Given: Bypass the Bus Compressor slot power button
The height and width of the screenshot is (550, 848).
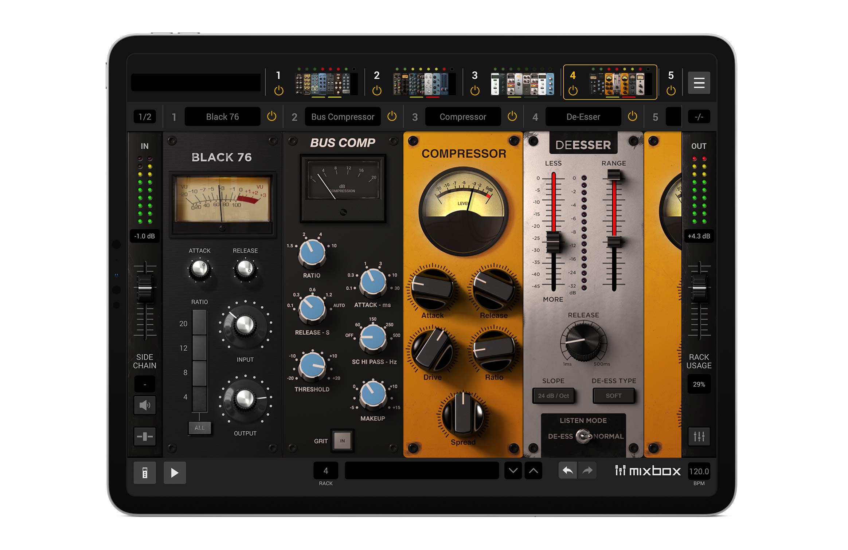Looking at the screenshot, I should 392,117.
